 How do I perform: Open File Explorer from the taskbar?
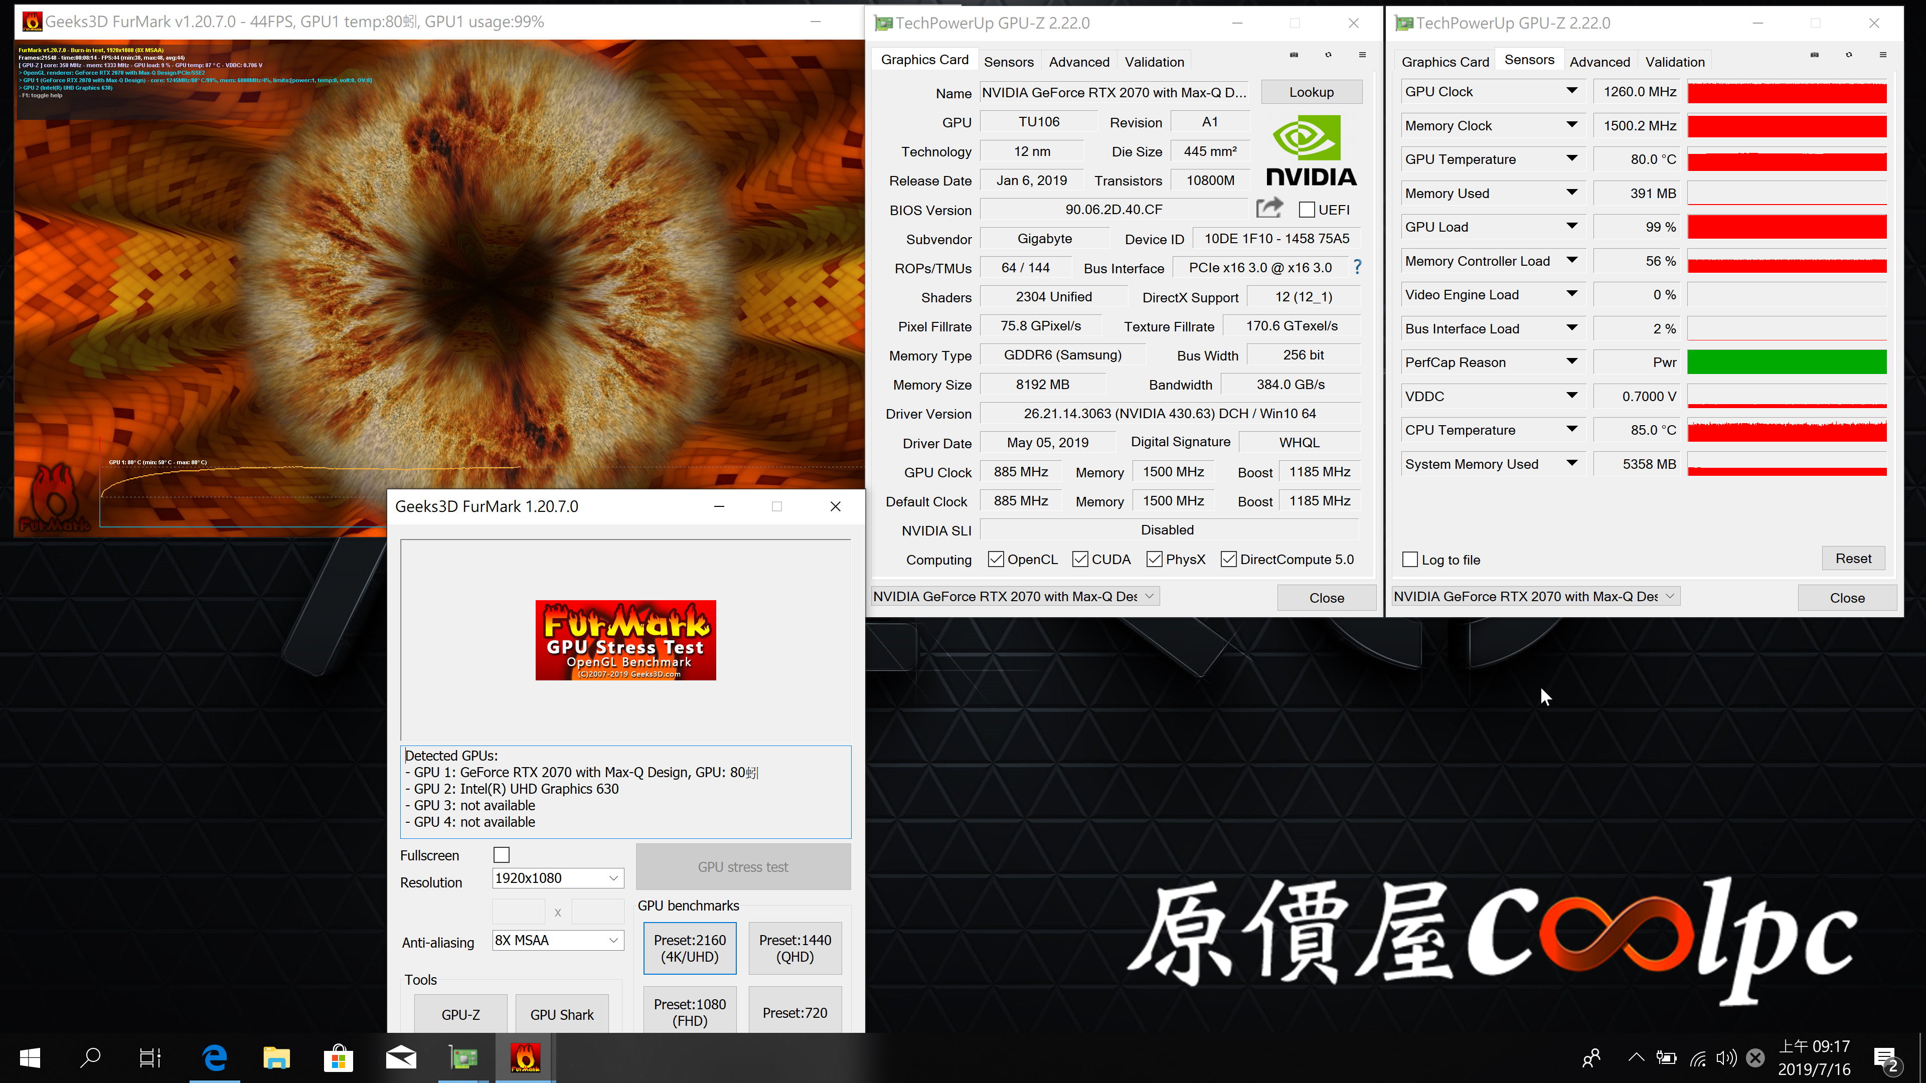[277, 1057]
